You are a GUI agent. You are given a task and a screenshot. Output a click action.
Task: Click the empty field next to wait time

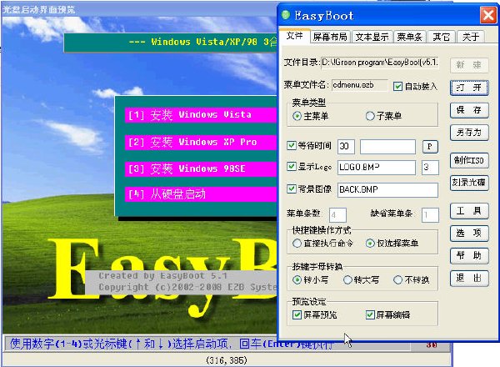(x=387, y=147)
